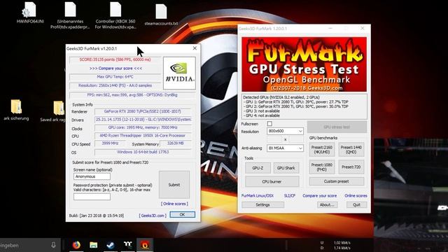Open the FurMark Linux/OSX link
The height and width of the screenshot is (252, 448).
coord(258,196)
